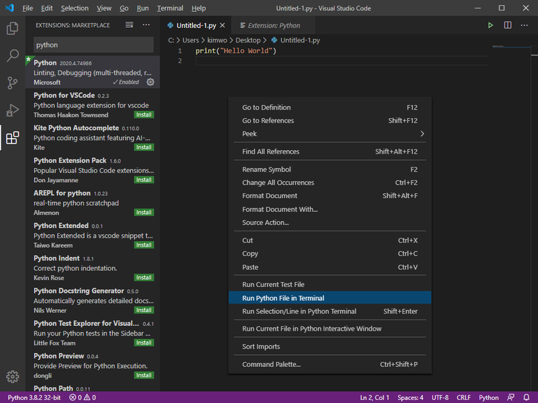Switch to Extension: Python tab
This screenshot has height=403, width=538.
point(274,25)
